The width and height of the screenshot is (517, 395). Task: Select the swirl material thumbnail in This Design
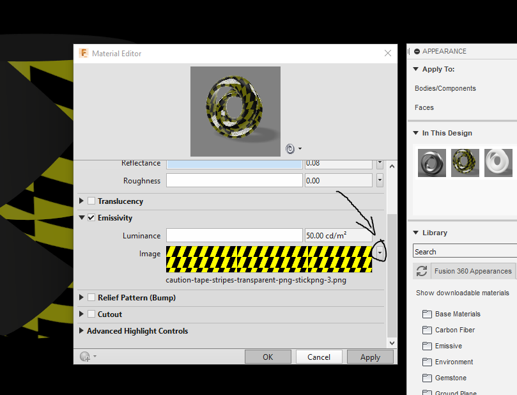click(465, 162)
